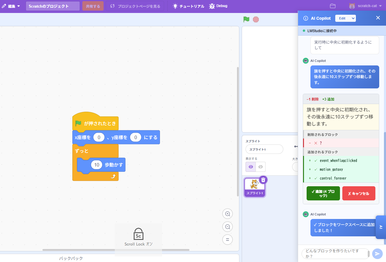Delete スプライト1 using the trash icon
This screenshot has width=386, height=262.
tap(263, 180)
